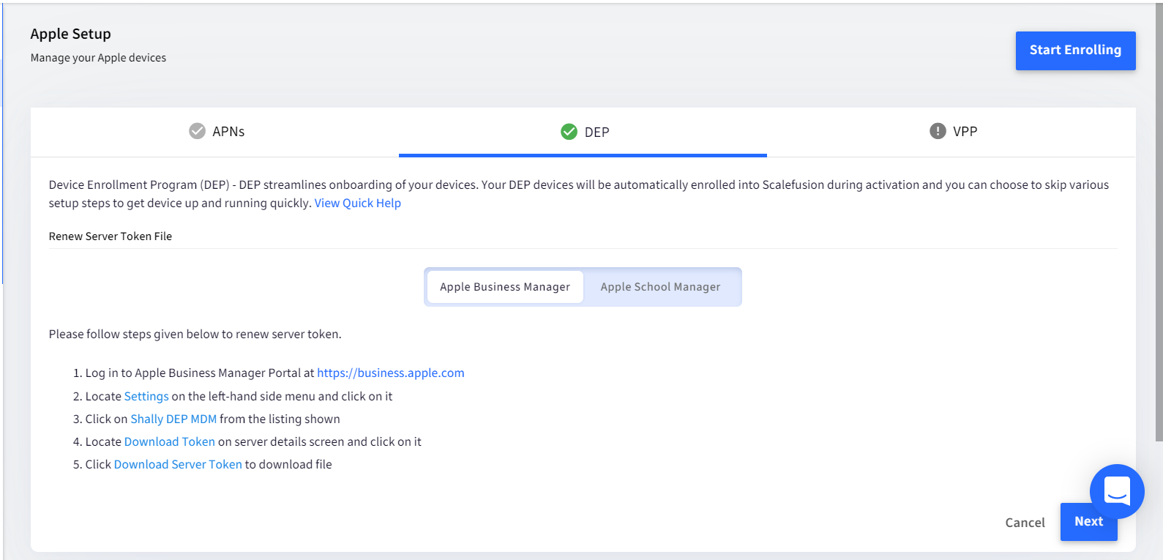
Task: Open the chat support bubble icon
Action: tap(1117, 491)
